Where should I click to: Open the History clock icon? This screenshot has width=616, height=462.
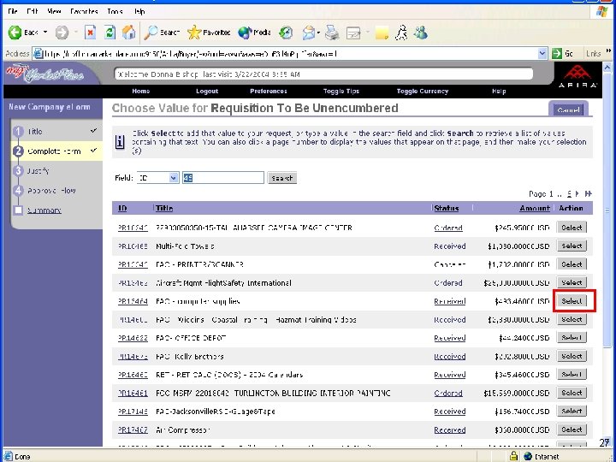coord(286,33)
